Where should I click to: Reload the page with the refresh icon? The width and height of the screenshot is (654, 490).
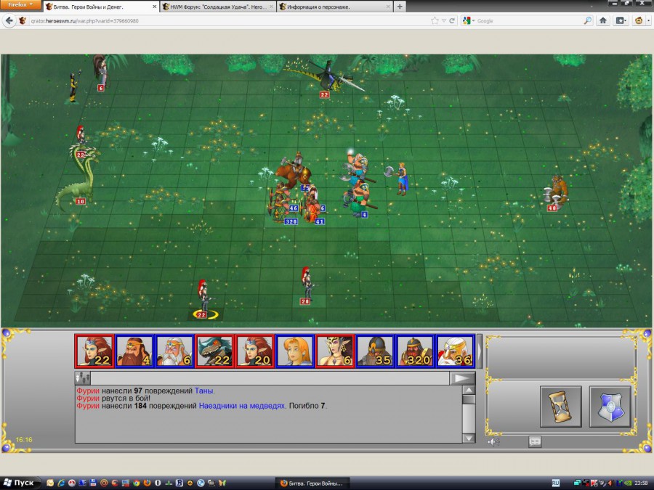tap(452, 21)
